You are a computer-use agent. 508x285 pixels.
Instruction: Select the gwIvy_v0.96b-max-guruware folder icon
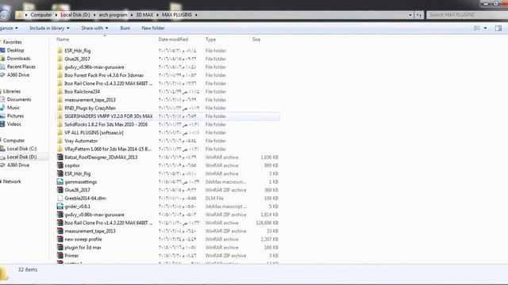(60, 66)
